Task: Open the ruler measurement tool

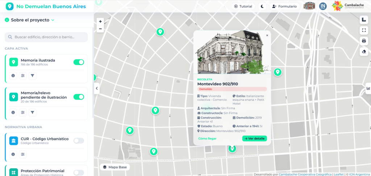Action: coord(364,20)
